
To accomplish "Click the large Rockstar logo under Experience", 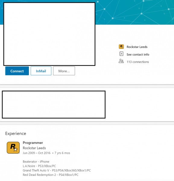I will tap(13, 148).
